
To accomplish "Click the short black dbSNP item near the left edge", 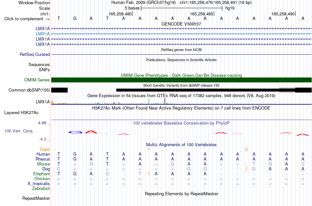I will pos(59,90).
